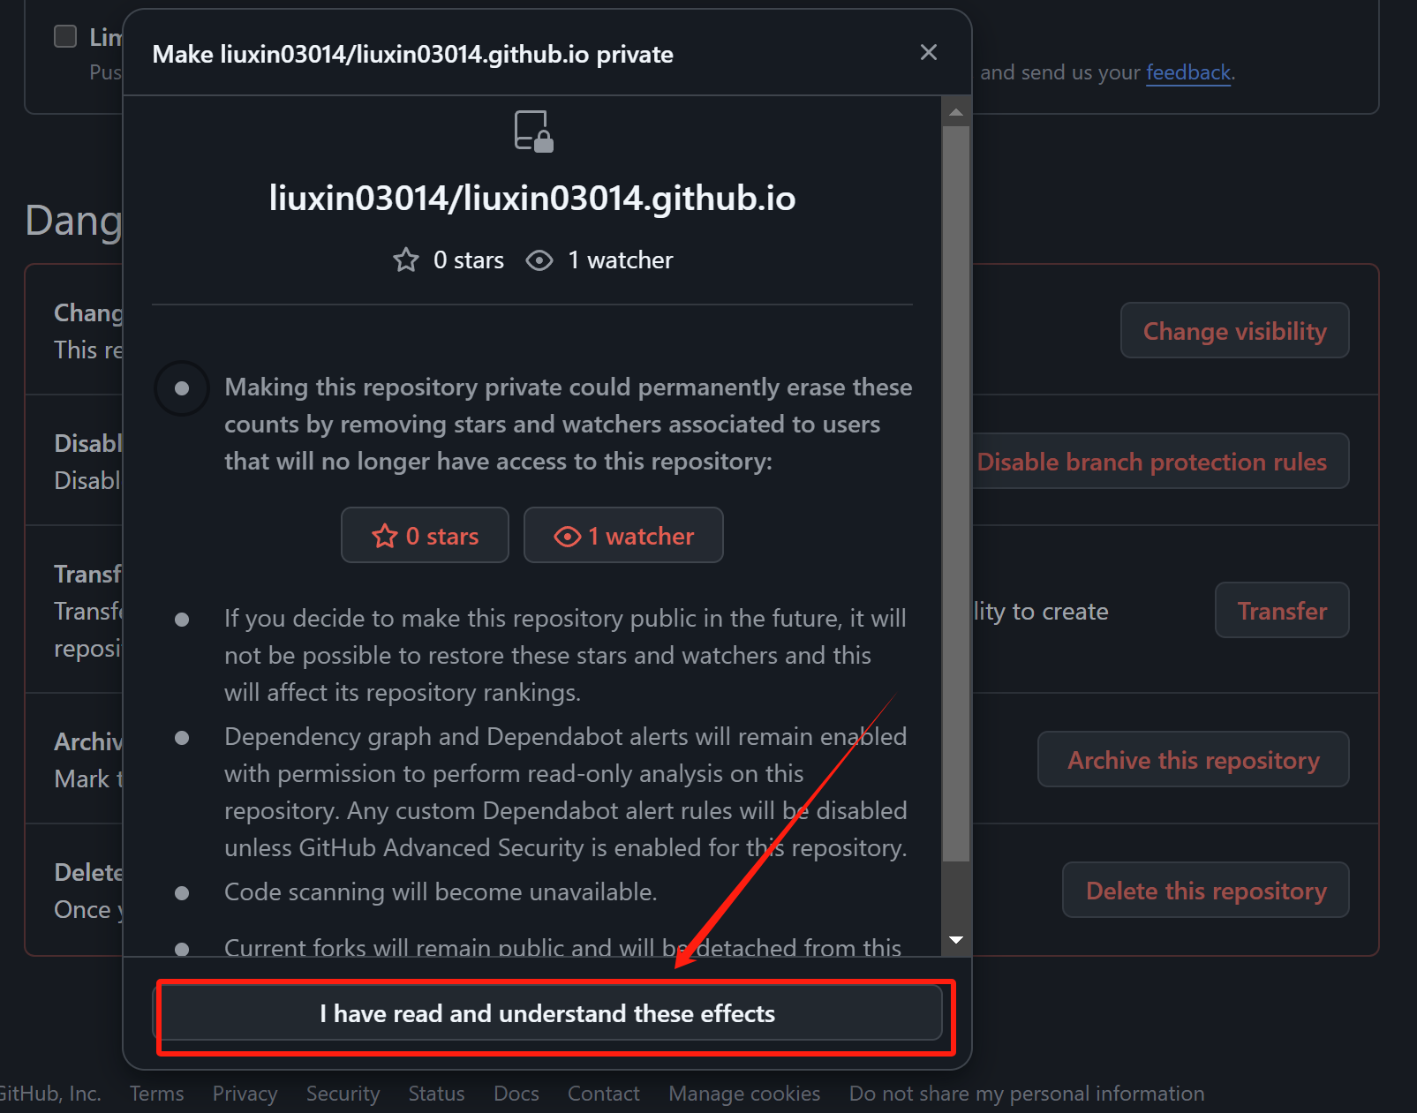Click Archive this repository
Screen dimensions: 1417x1113
1194,760
